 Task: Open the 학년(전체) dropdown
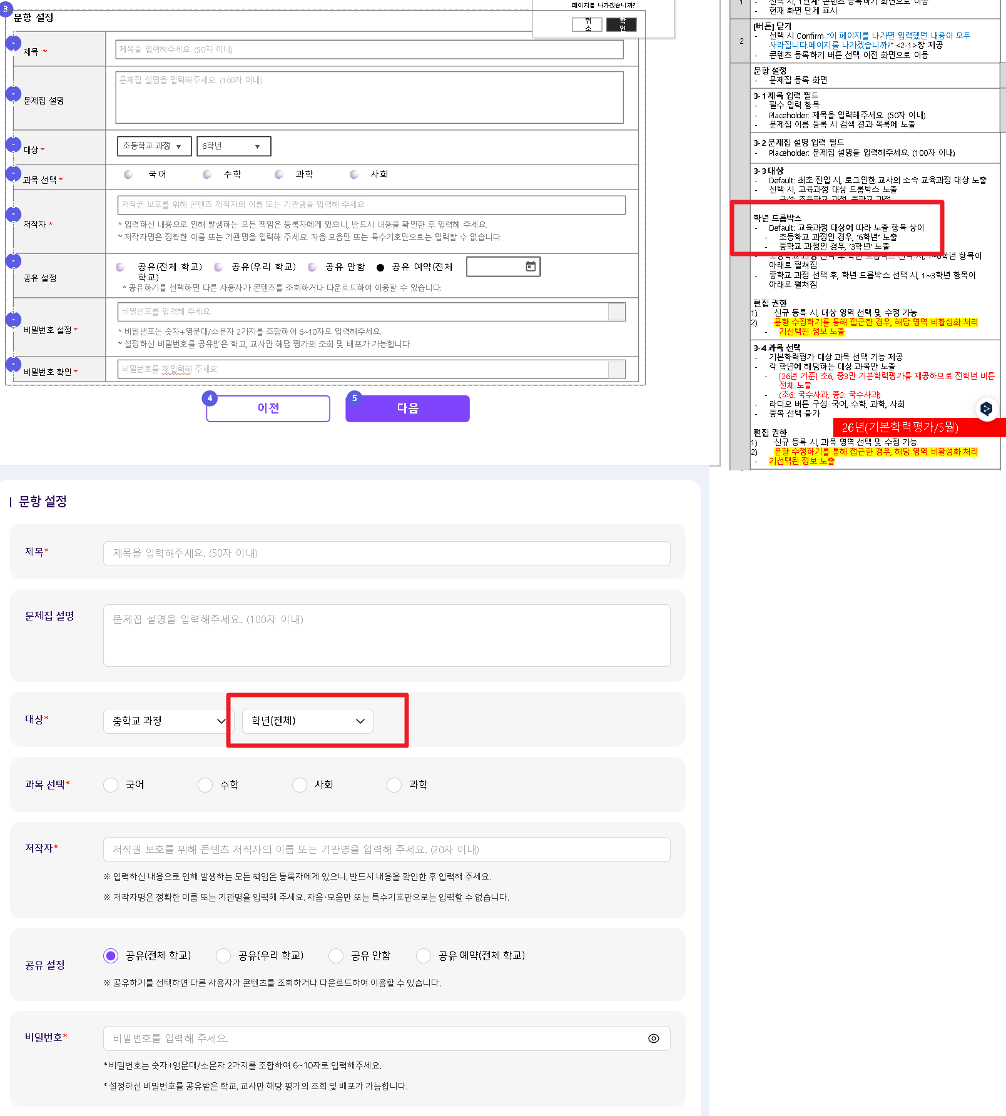[x=308, y=721]
